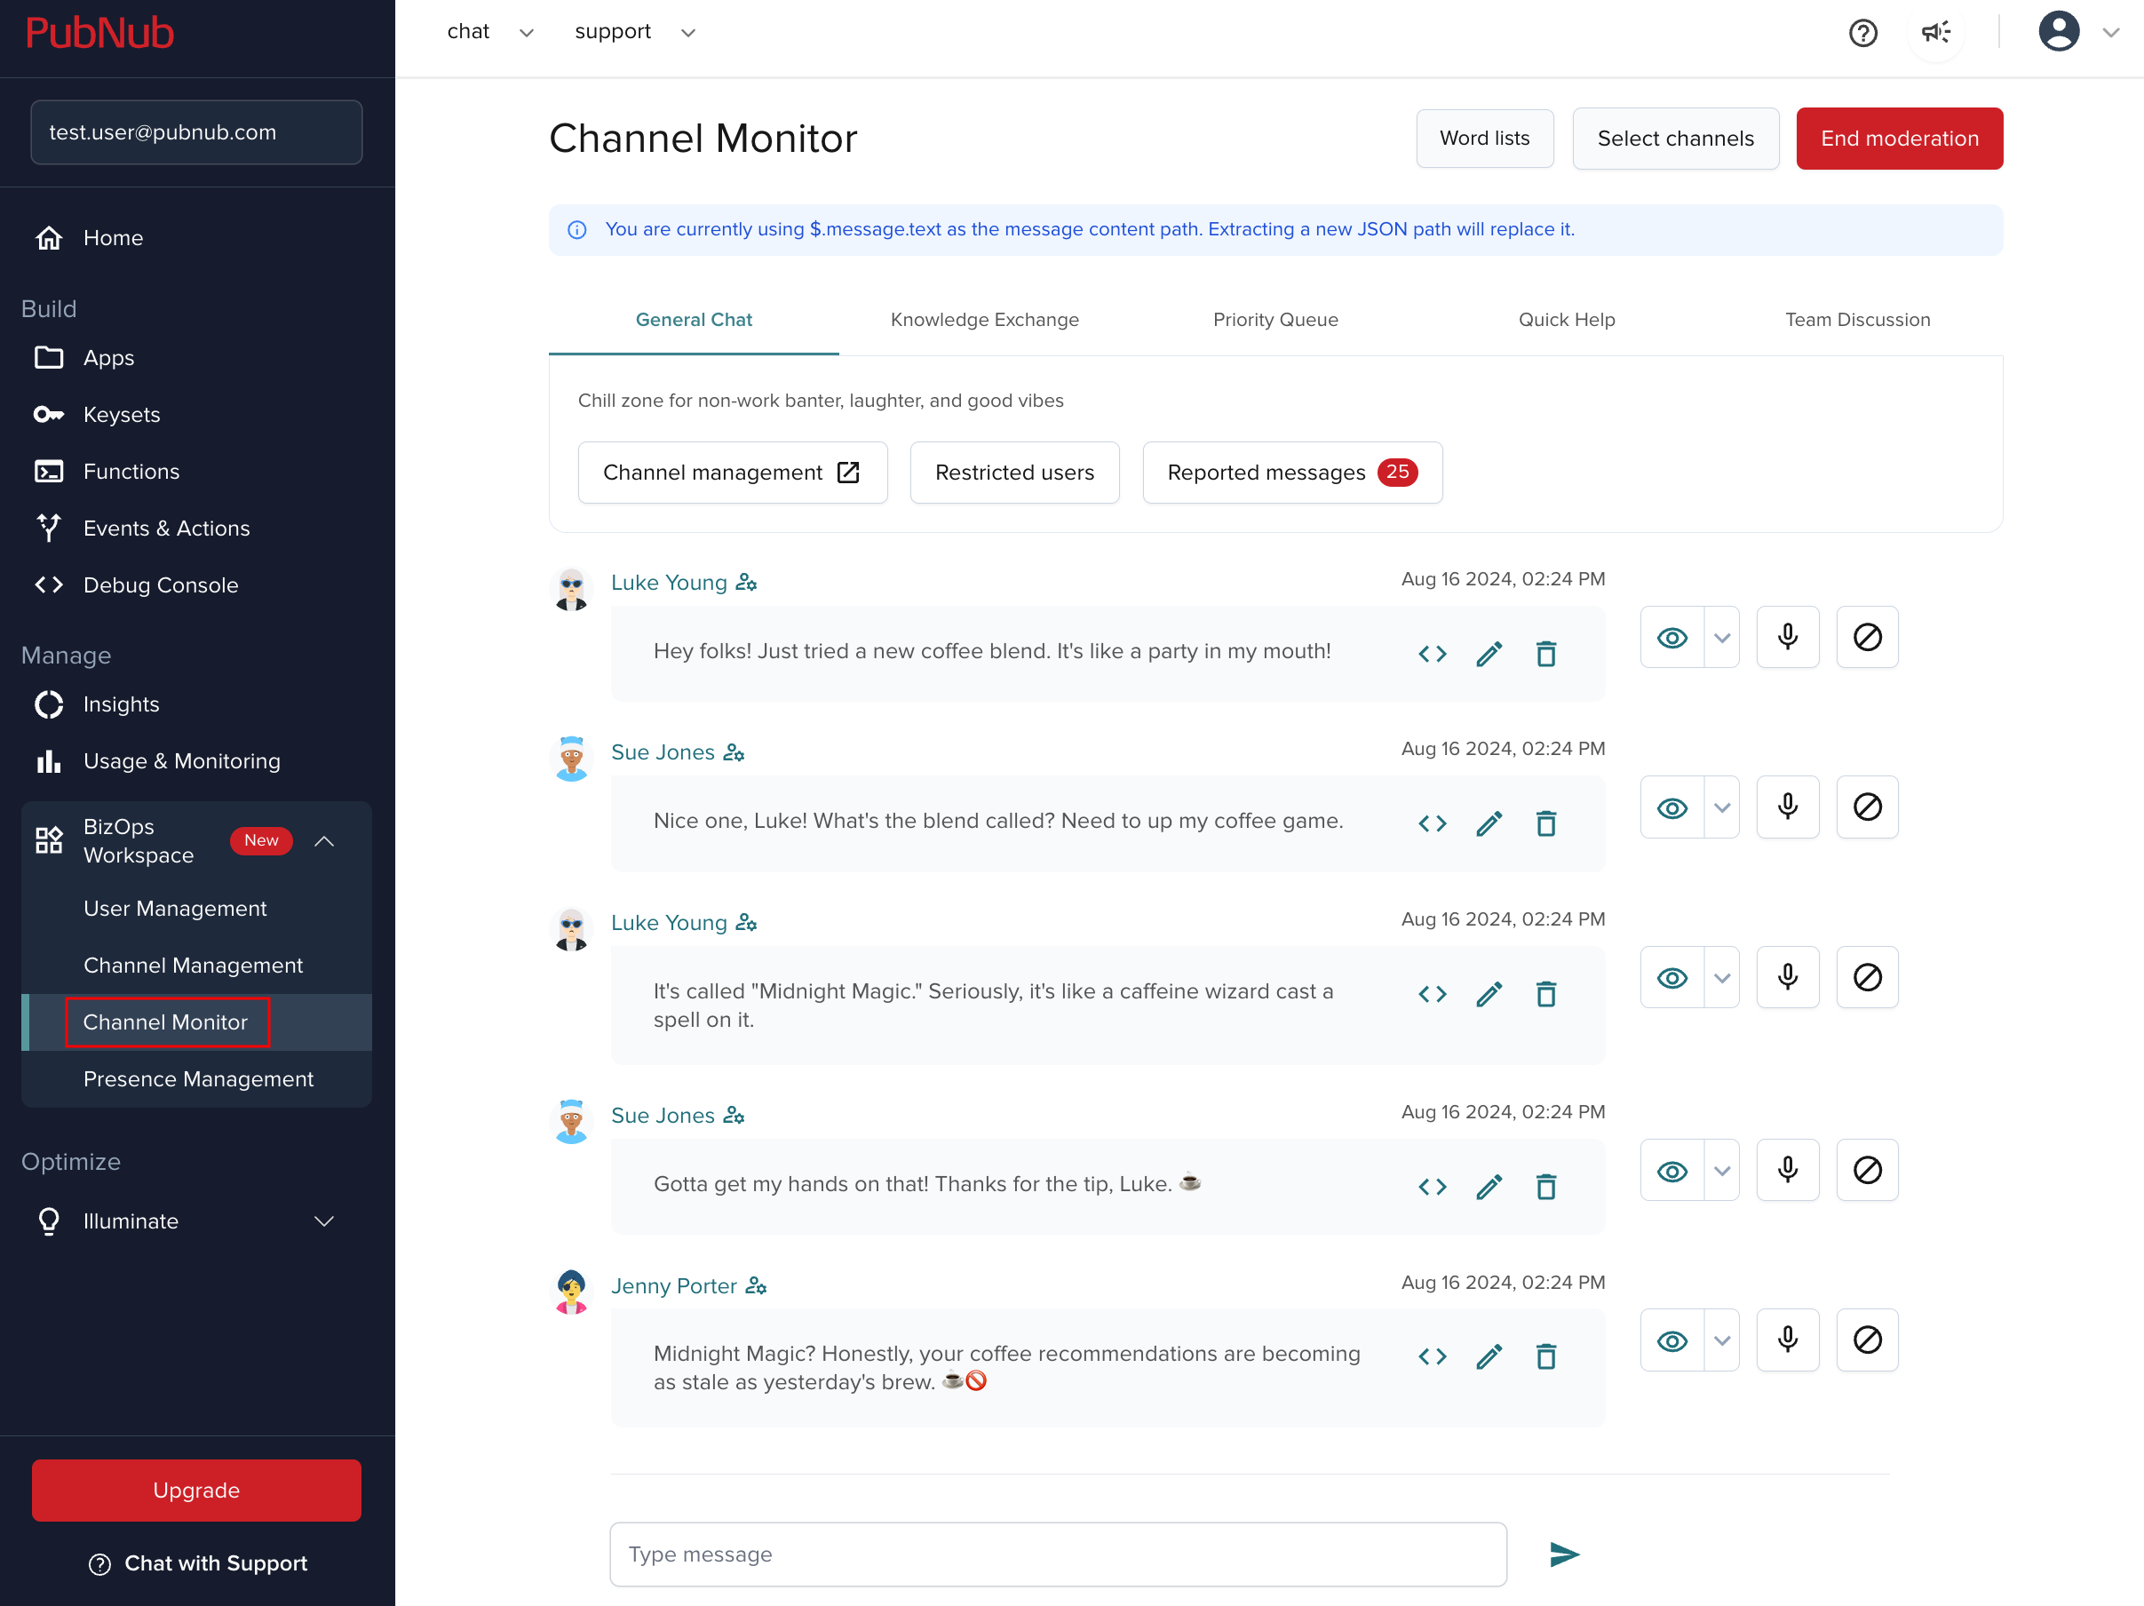View JSON of Luke's coffee blend message
This screenshot has width=2144, height=1606.
[x=1432, y=655]
